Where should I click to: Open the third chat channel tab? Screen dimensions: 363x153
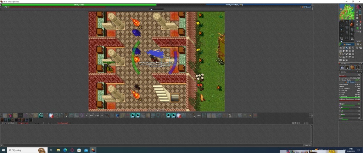tap(37, 123)
